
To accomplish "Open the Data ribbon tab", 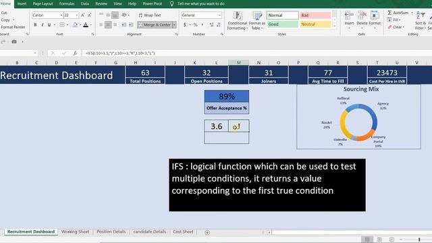I will tap(85, 4).
